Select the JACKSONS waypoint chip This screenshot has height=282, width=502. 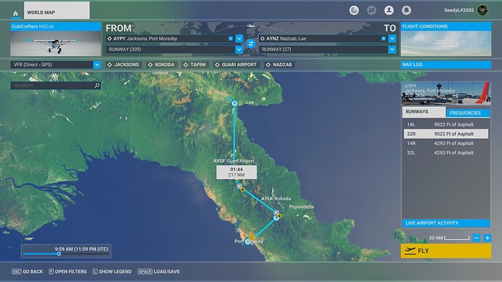(x=123, y=65)
